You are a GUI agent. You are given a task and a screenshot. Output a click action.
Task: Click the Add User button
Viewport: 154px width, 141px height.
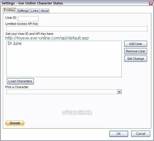(x=136, y=44)
